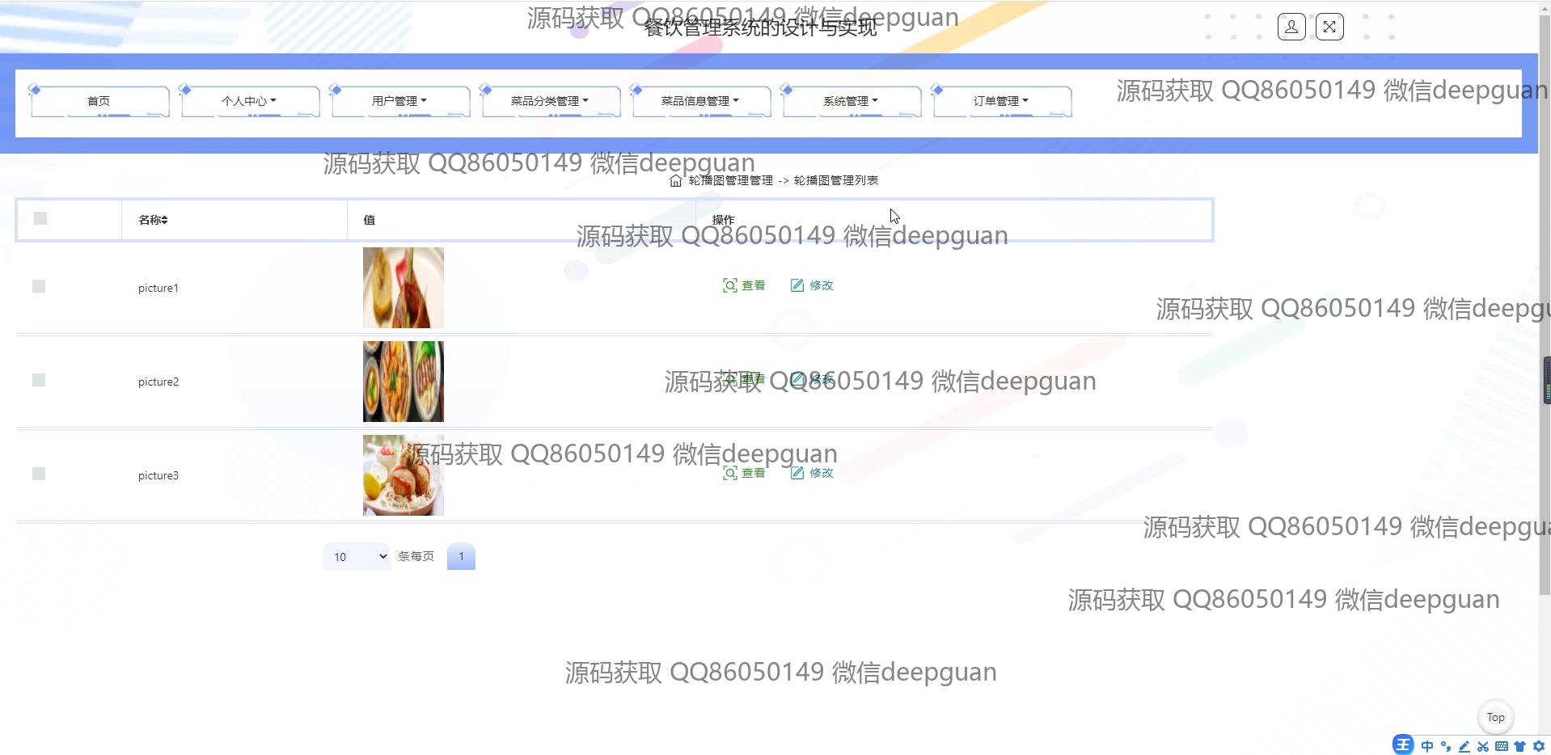
Task: Check the checkbox for picture1 row
Action: click(x=39, y=286)
